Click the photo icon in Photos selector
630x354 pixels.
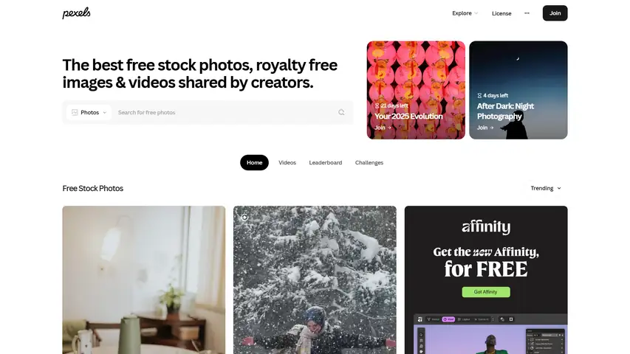[x=75, y=112]
